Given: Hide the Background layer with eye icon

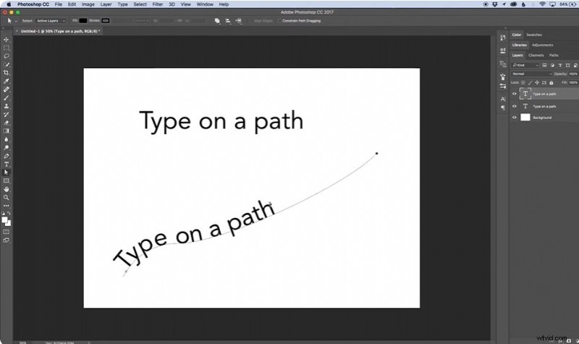Looking at the screenshot, I should point(514,117).
